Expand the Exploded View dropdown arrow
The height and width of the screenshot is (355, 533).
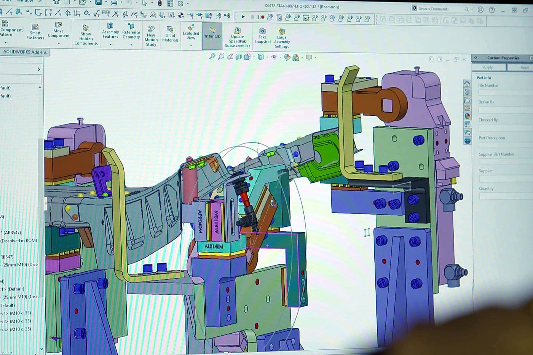click(191, 46)
